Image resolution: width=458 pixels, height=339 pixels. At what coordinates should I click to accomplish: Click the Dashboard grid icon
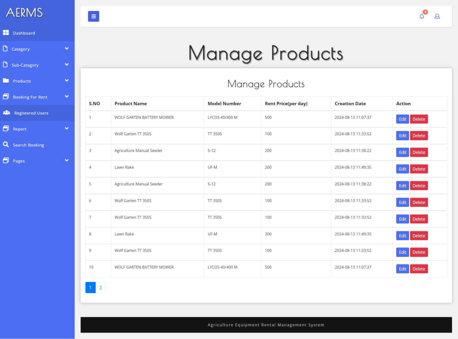[x=6, y=32]
